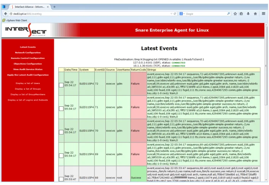Open the bookmarks list icon
The width and height of the screenshot is (269, 185).
click(x=241, y=14)
